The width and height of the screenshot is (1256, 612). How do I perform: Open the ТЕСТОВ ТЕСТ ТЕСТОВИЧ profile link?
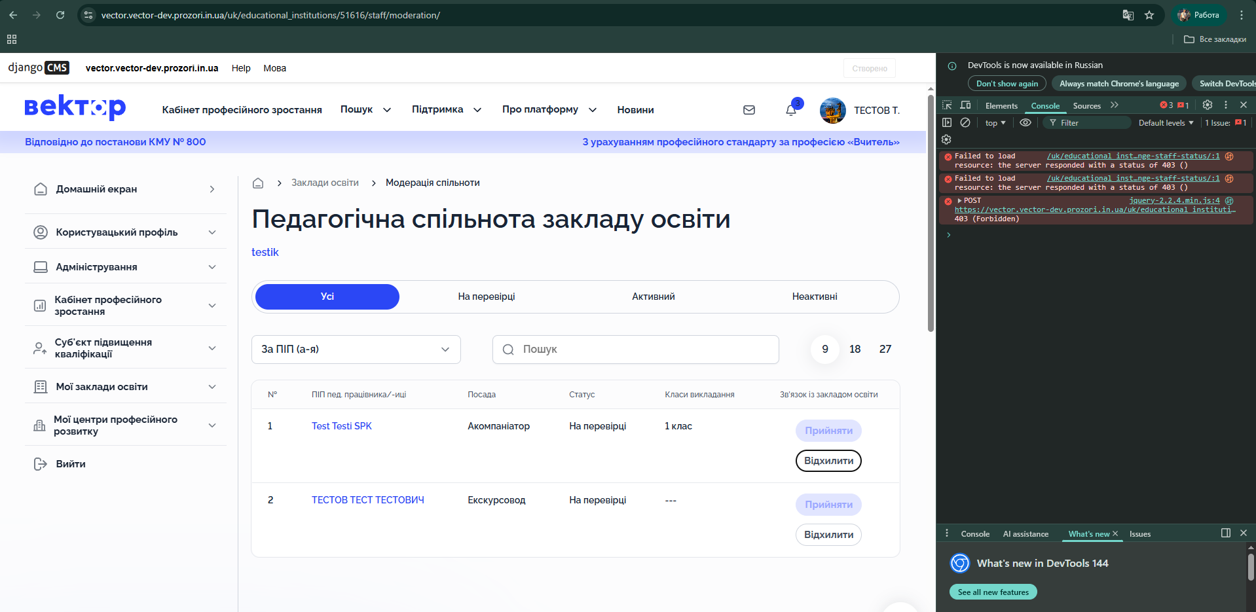367,499
